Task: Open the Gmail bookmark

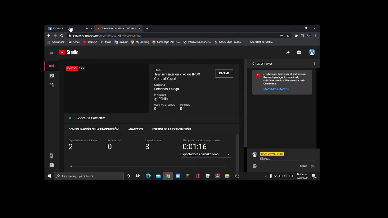Action: click(74, 42)
